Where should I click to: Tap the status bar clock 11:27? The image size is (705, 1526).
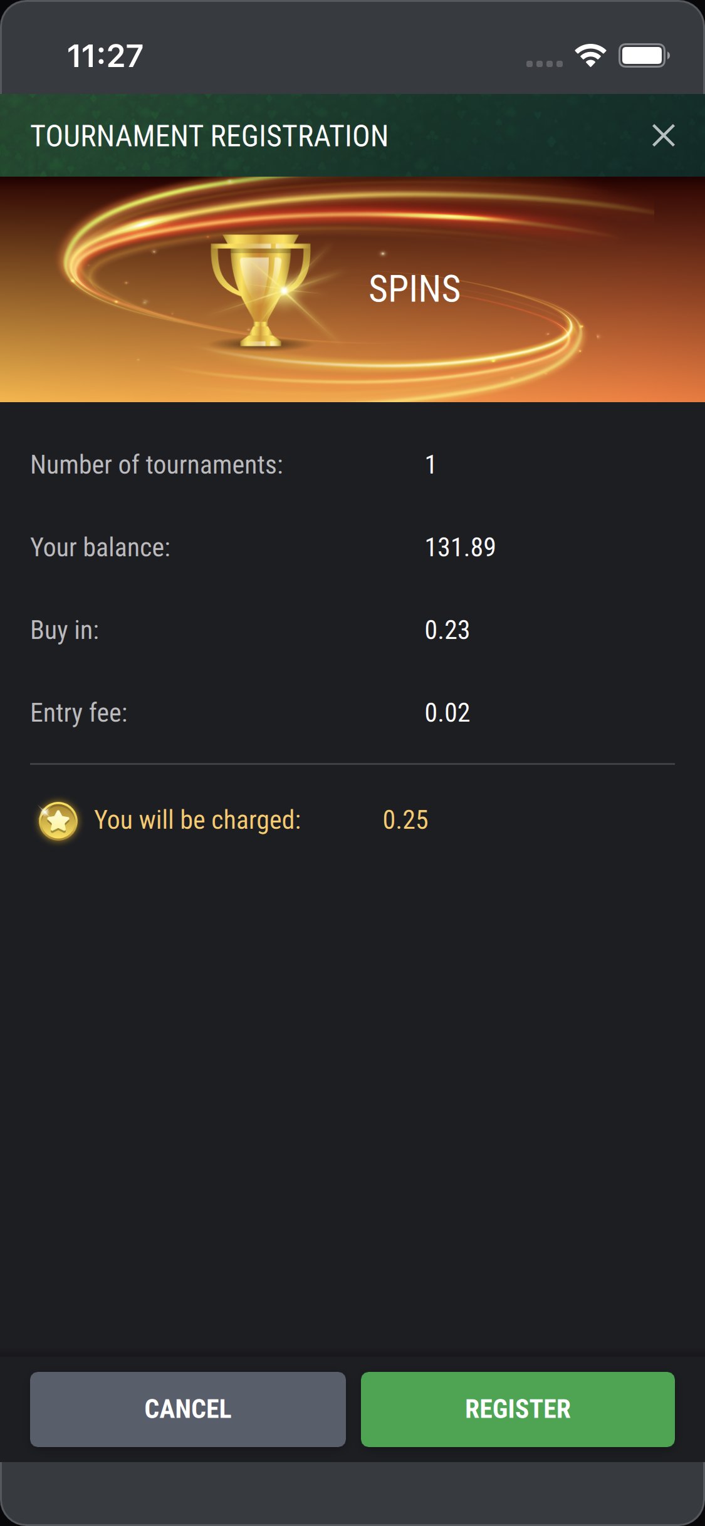coord(105,56)
